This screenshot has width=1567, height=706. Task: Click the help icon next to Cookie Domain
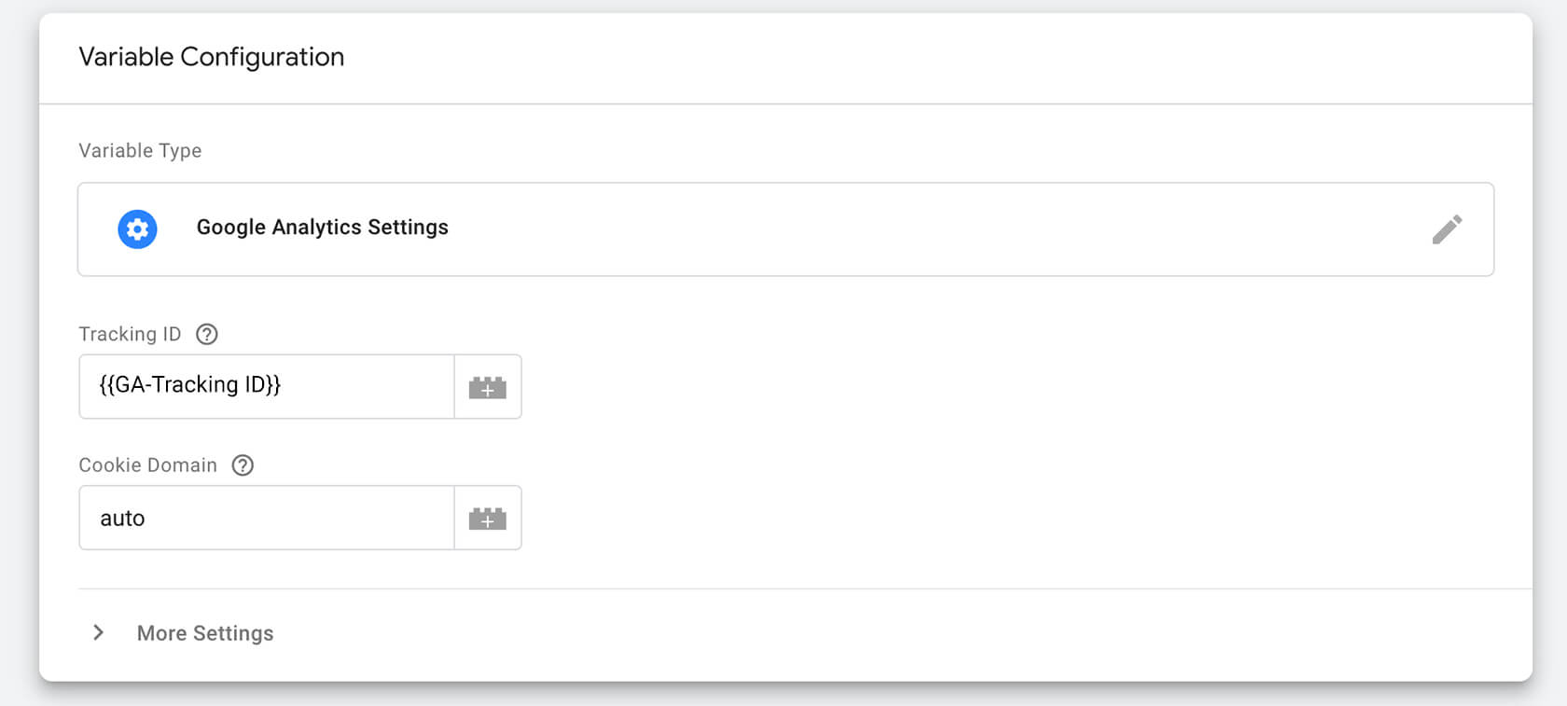[243, 464]
